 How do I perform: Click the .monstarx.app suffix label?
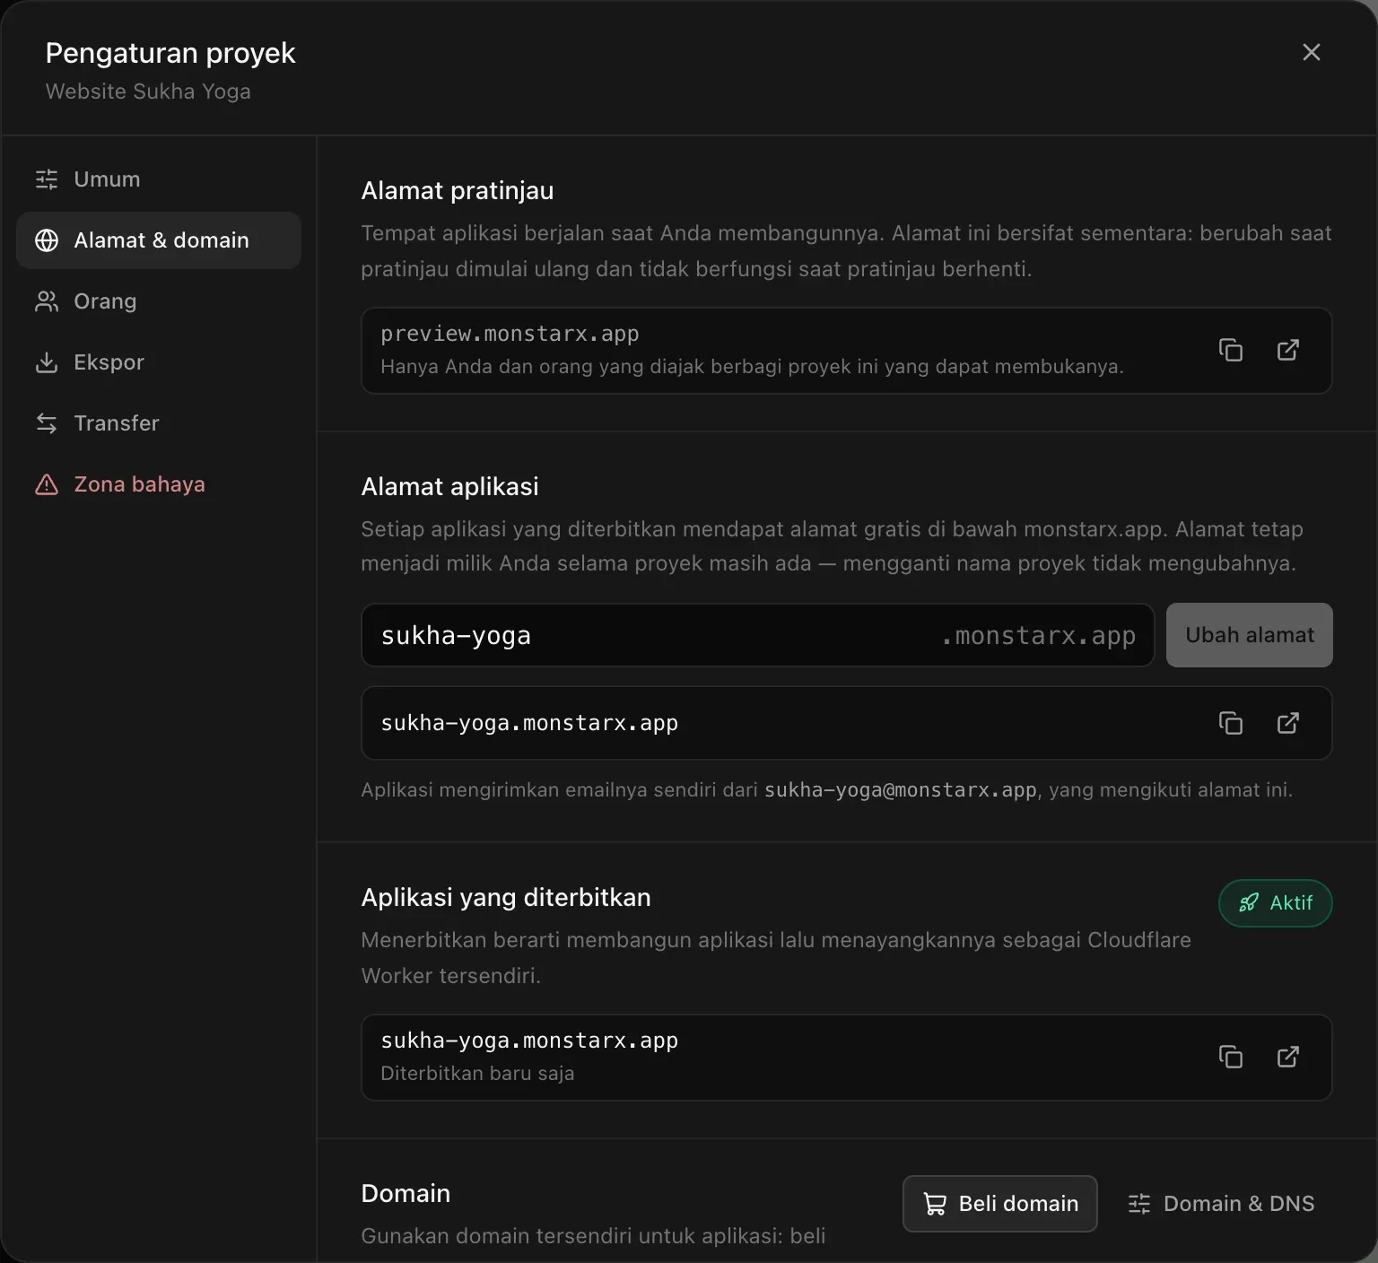tap(1038, 635)
